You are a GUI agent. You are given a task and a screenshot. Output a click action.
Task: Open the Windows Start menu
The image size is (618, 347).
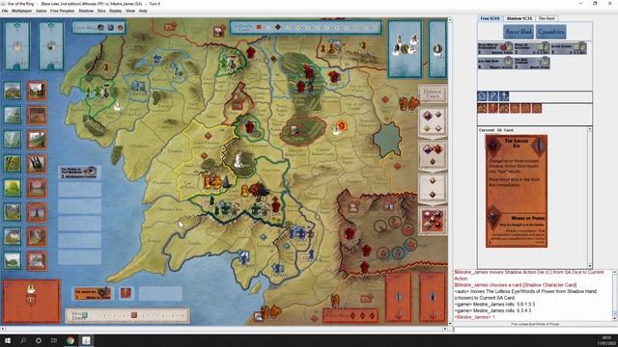(8, 340)
